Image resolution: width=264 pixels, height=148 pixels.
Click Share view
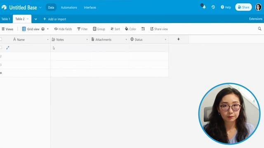point(159,29)
